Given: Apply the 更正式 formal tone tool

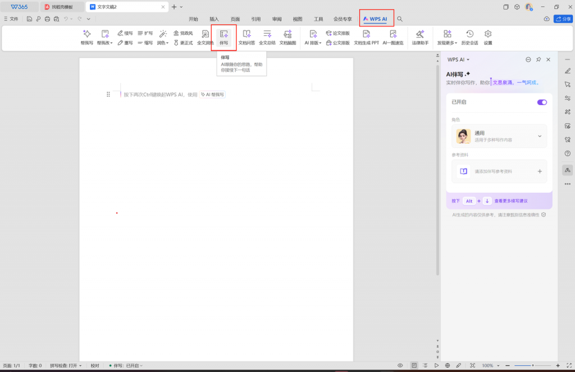Looking at the screenshot, I should [183, 43].
